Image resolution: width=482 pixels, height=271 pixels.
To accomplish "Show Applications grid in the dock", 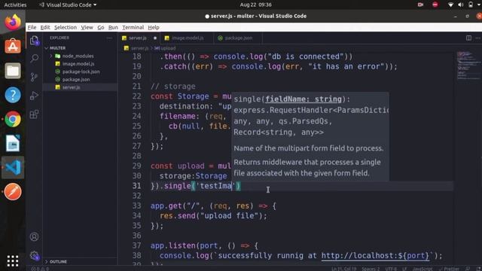I will click(x=13, y=261).
